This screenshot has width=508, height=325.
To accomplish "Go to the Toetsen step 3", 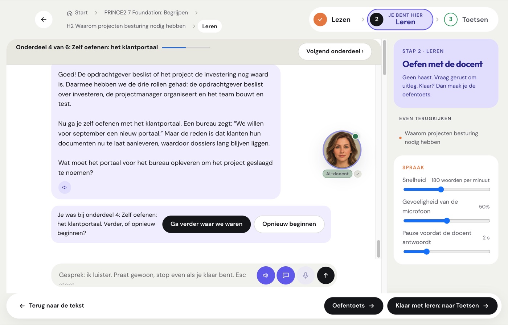I will pos(466,20).
